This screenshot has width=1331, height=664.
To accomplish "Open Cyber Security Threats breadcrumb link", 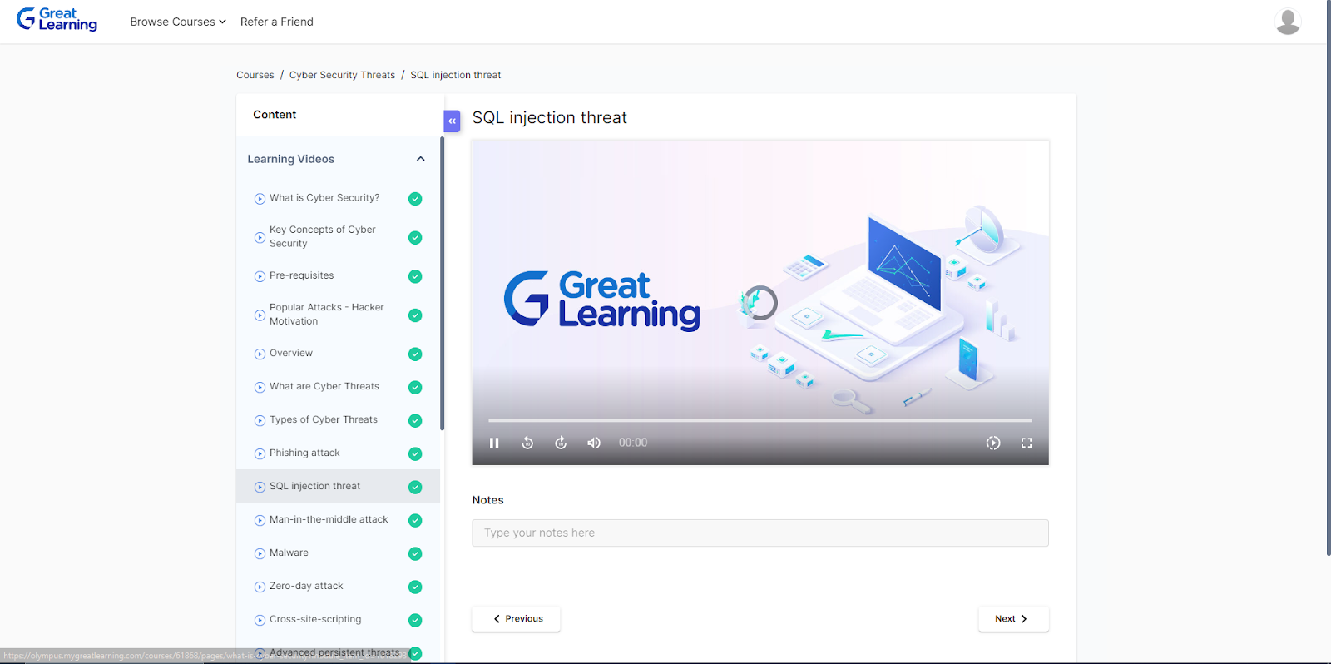I will click(343, 75).
